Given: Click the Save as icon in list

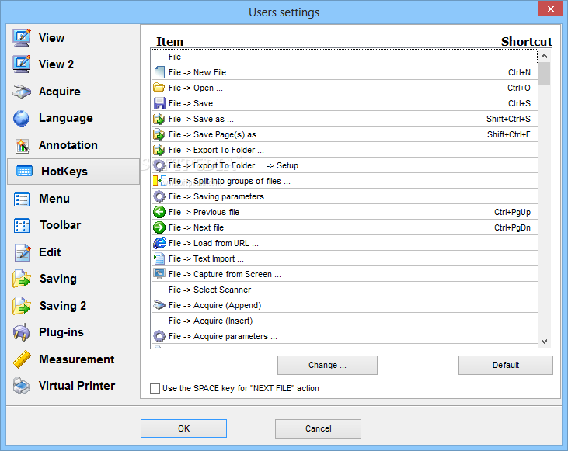Looking at the screenshot, I should [159, 119].
